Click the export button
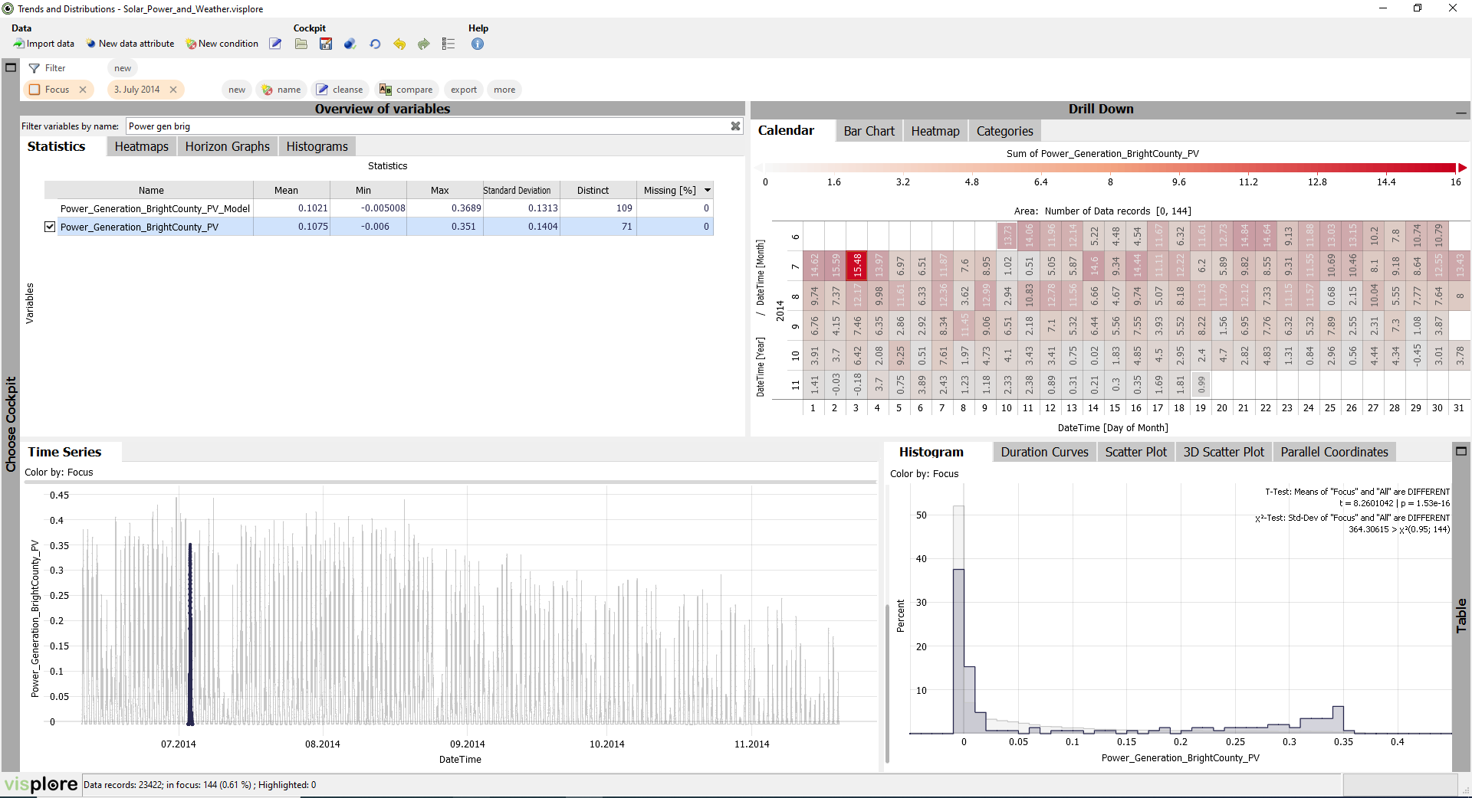 click(x=463, y=90)
